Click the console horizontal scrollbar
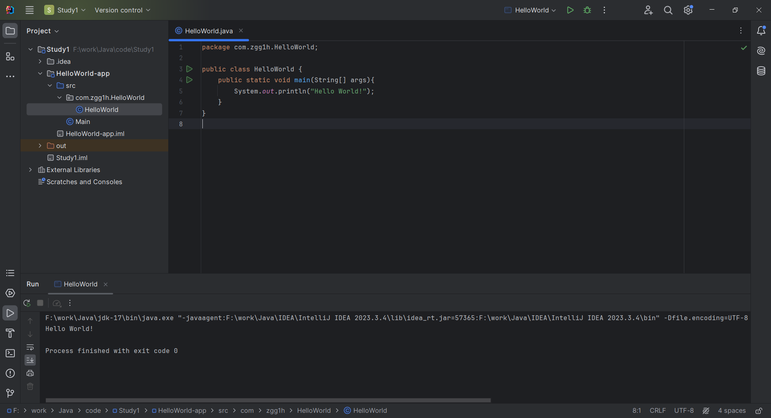Viewport: 771px width, 418px height. click(268, 400)
